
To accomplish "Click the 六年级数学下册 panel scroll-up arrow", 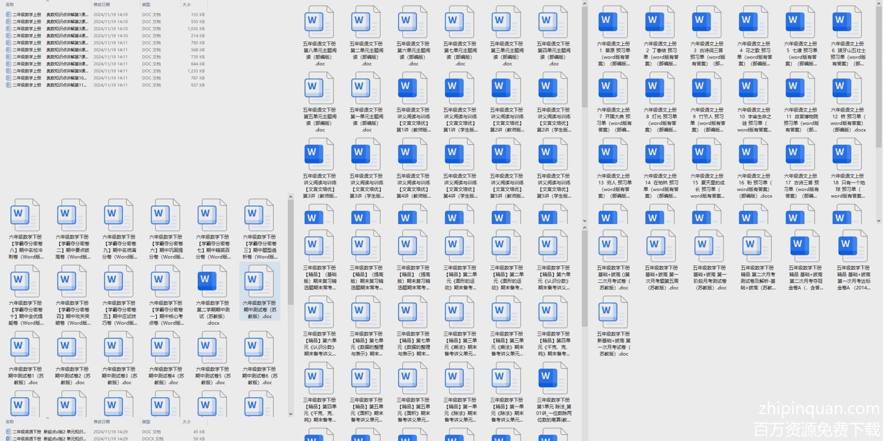I will tap(291, 197).
